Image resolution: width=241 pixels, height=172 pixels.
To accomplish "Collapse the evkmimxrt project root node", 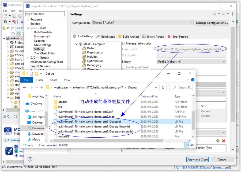I will (x=4, y=38).
